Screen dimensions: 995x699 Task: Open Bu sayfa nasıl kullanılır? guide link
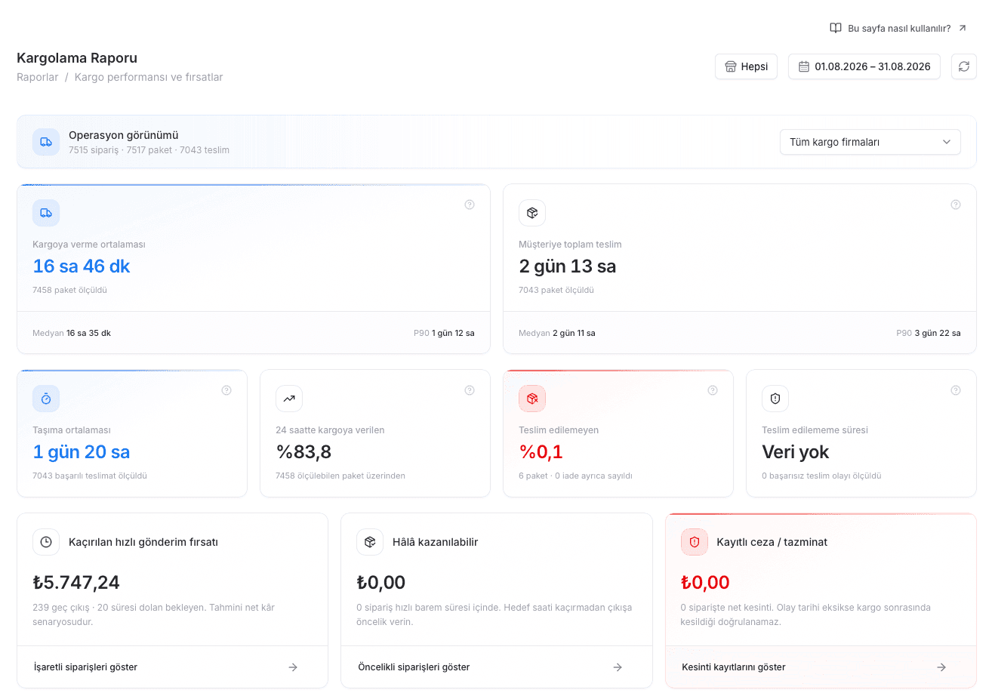(898, 28)
